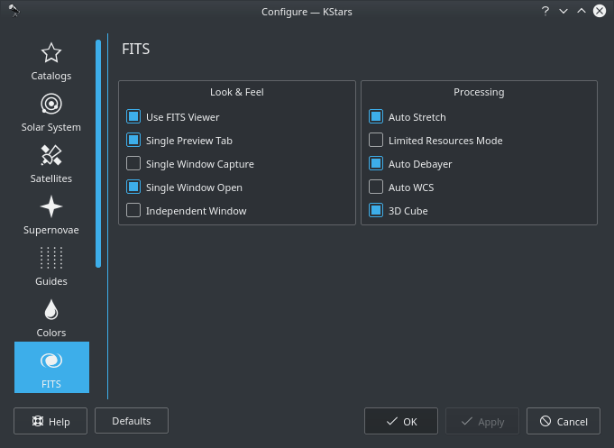614x448 pixels.
Task: Enable Single Window Capture option
Action: tap(133, 164)
